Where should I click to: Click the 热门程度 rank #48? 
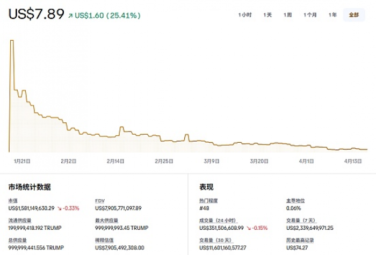point(205,208)
